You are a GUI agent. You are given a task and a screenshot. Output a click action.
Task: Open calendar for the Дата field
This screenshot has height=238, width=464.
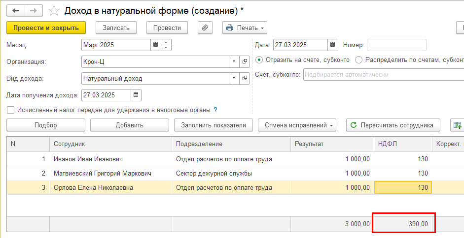(333, 45)
